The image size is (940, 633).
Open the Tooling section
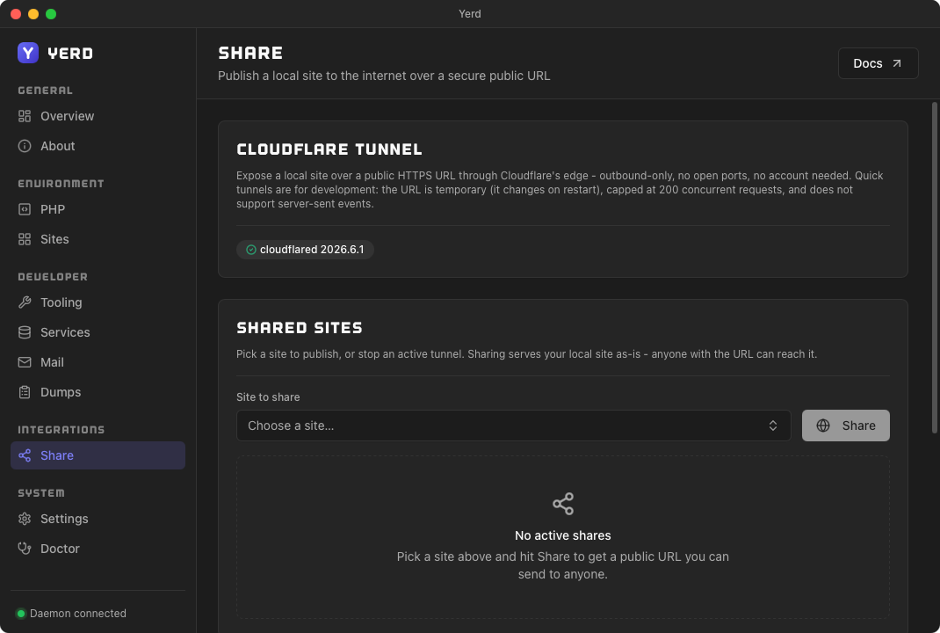pos(98,302)
